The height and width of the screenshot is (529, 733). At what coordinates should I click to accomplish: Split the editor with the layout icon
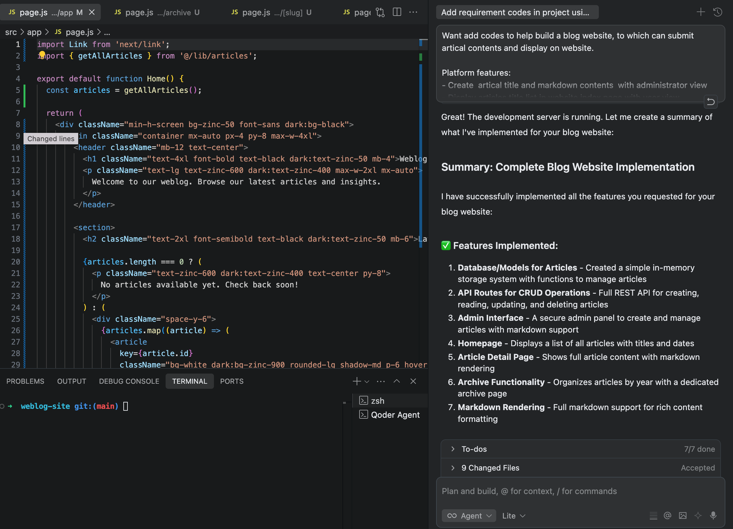pos(397,12)
